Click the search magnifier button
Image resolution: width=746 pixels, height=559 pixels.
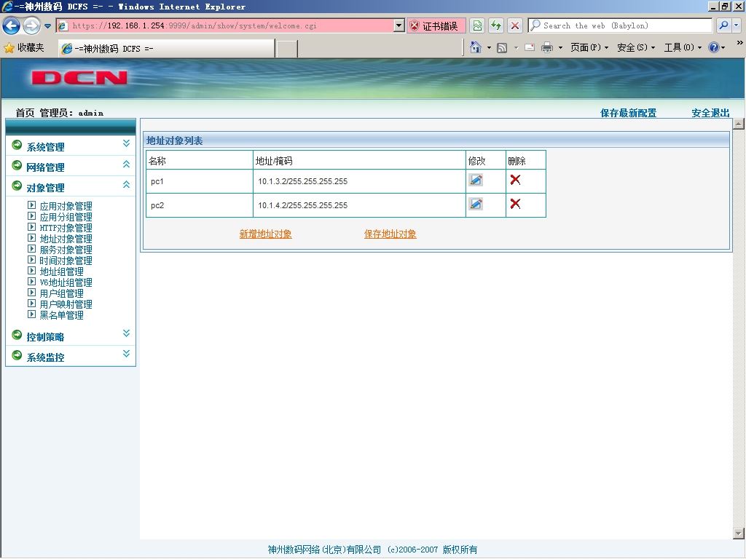[723, 25]
